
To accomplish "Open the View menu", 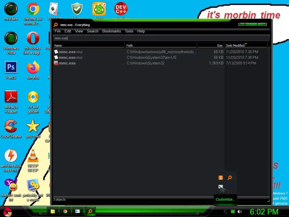I will (x=79, y=31).
